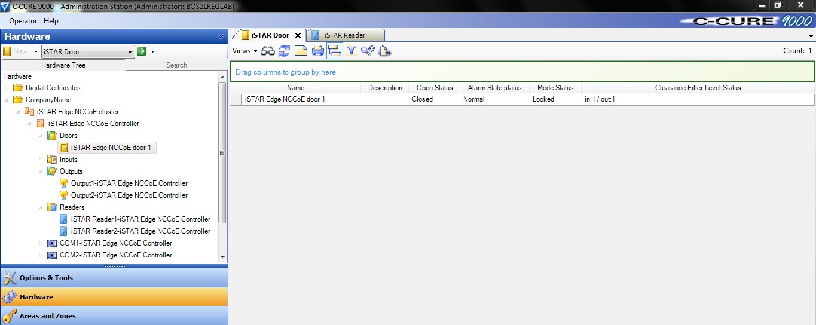
Task: Select the CompanyName folder icon
Action: click(x=18, y=100)
